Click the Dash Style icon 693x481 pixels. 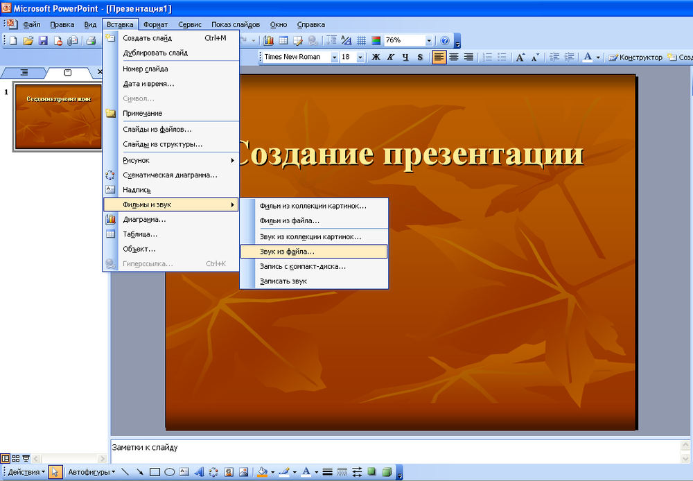click(342, 472)
